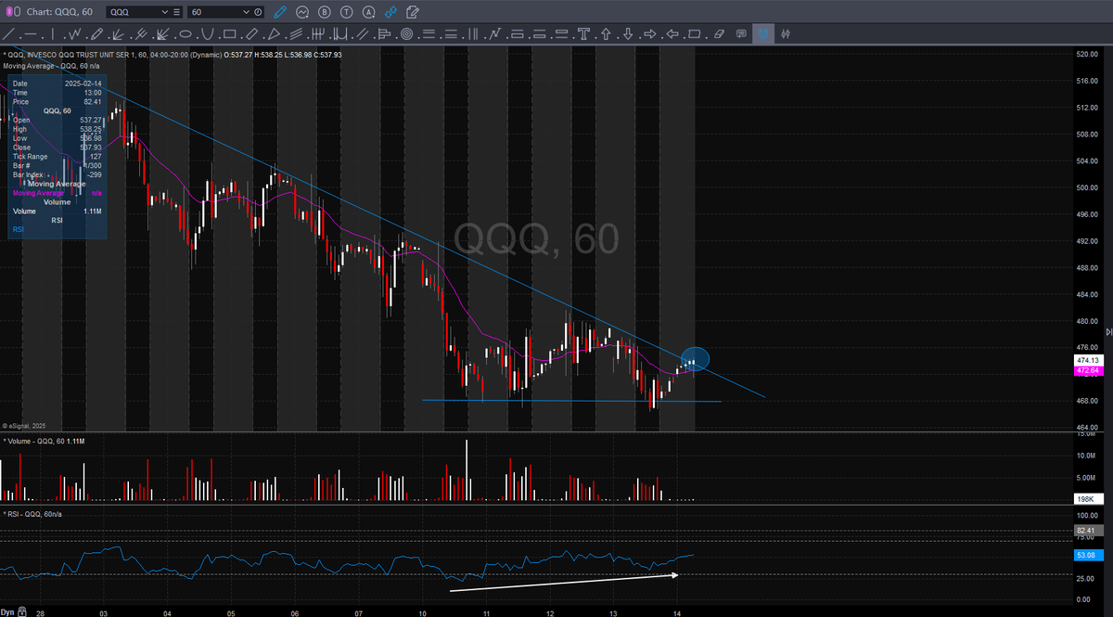The image size is (1113, 617).
Task: Click the circular chart-type icon in top bar
Action: tap(302, 12)
